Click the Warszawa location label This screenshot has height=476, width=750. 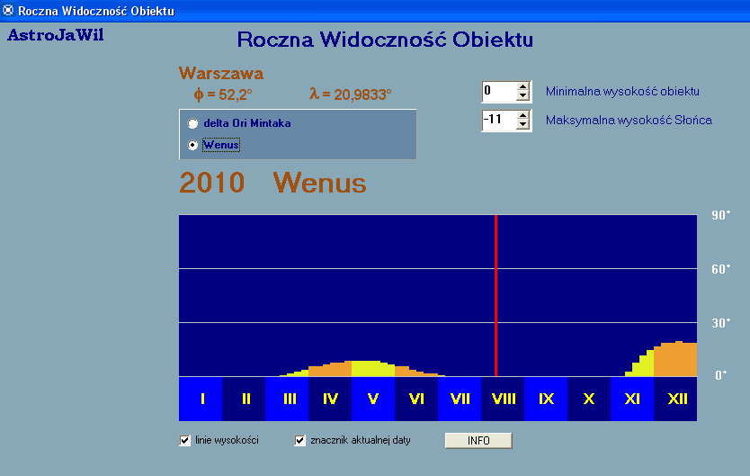221,73
